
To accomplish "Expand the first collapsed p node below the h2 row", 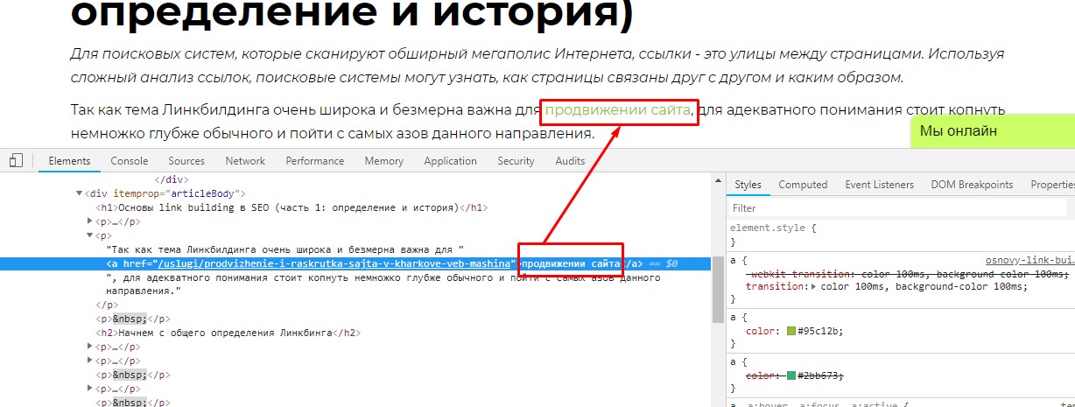I will pos(90,347).
